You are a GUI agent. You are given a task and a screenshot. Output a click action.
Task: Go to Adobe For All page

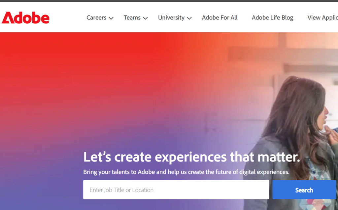tap(220, 18)
